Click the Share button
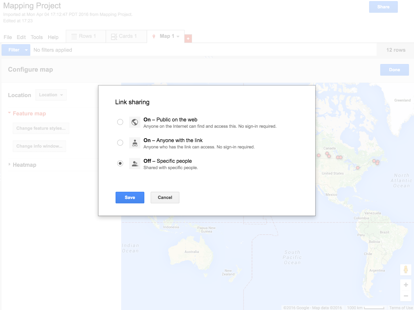 [383, 7]
